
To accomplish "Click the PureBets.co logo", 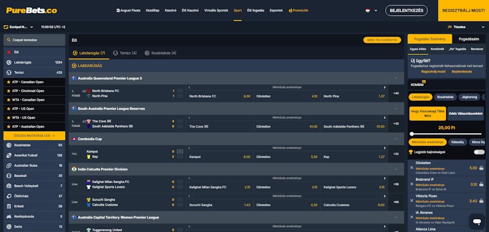I will (32, 10).
